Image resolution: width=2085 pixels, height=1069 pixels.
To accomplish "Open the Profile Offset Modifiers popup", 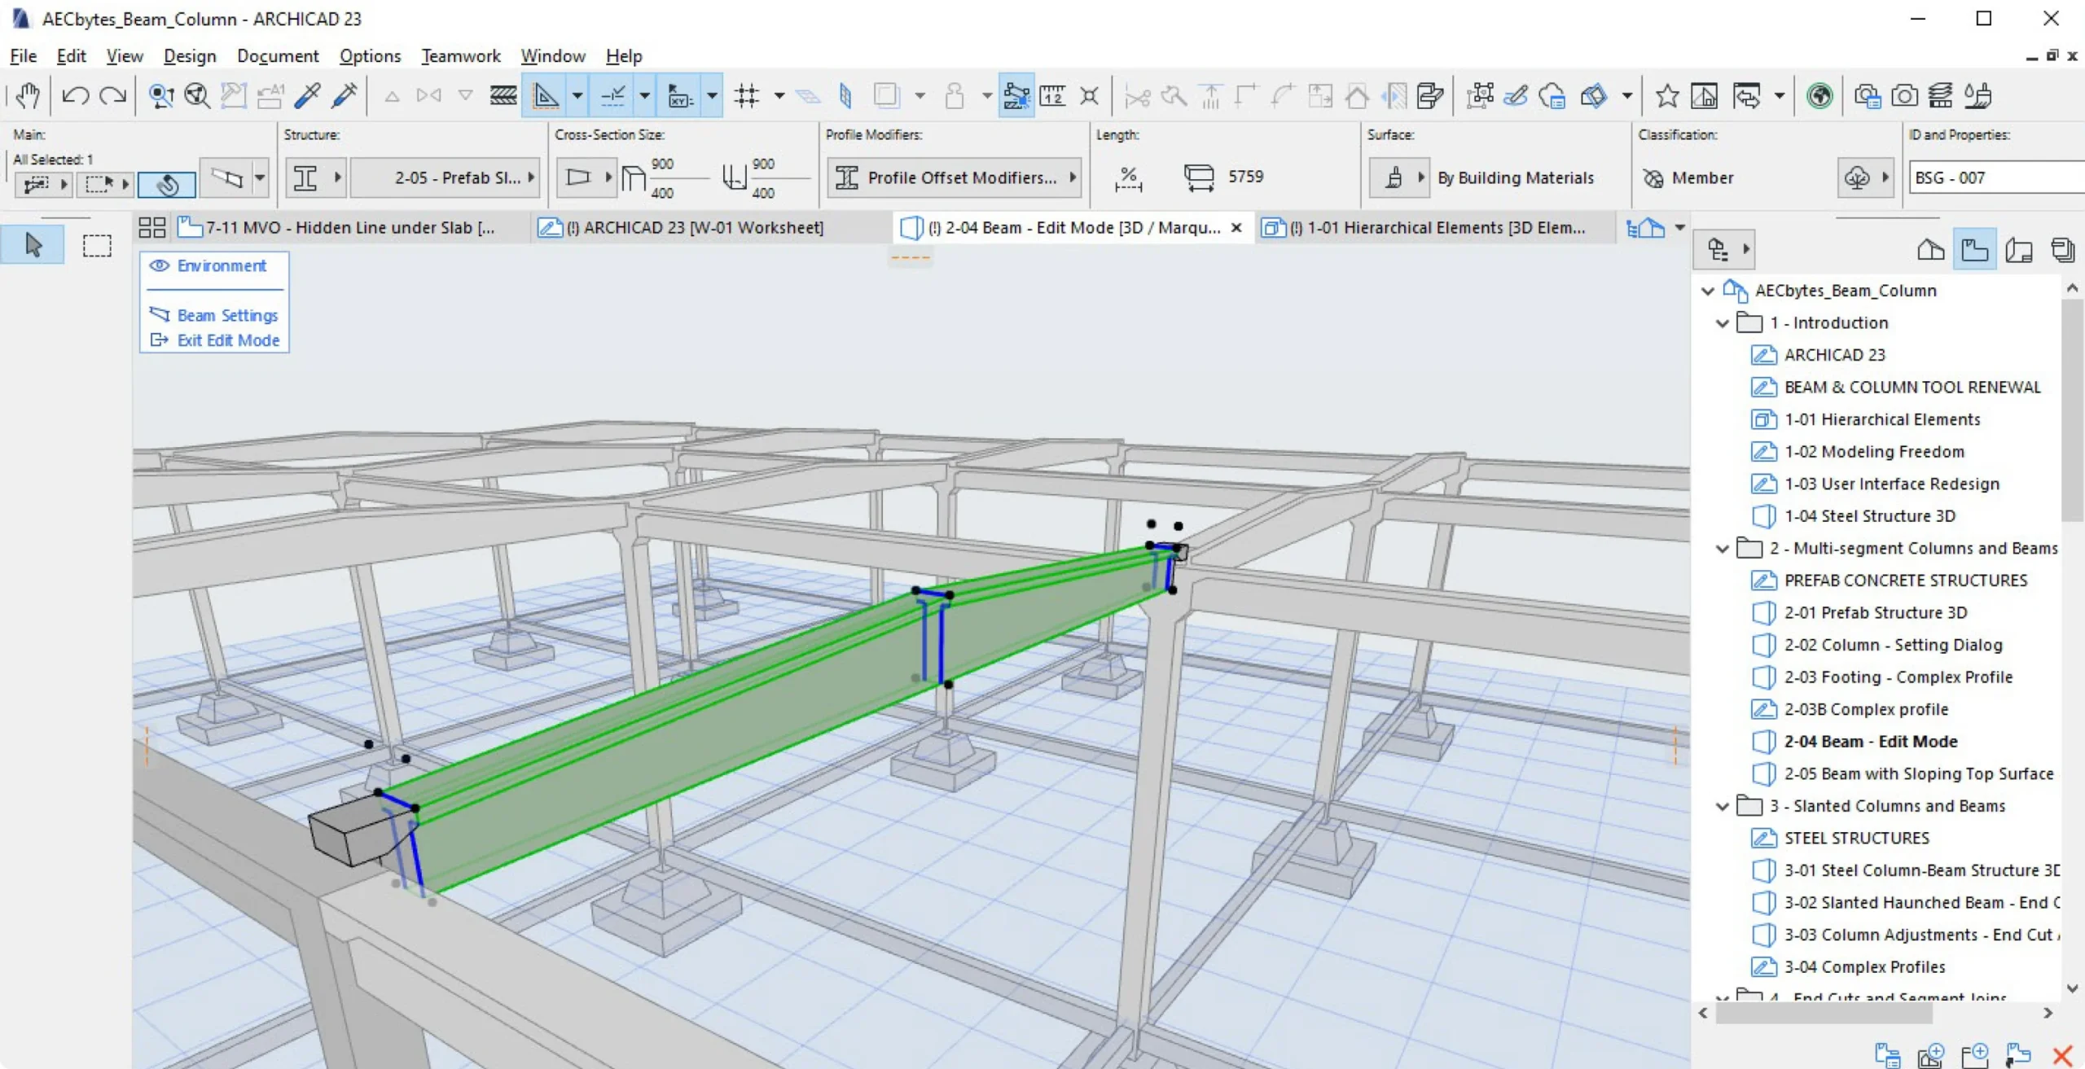I will 955,177.
